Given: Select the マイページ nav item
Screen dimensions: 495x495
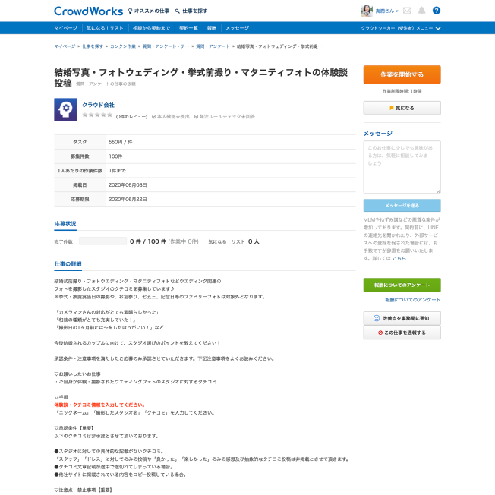Looking at the screenshot, I should [x=65, y=28].
